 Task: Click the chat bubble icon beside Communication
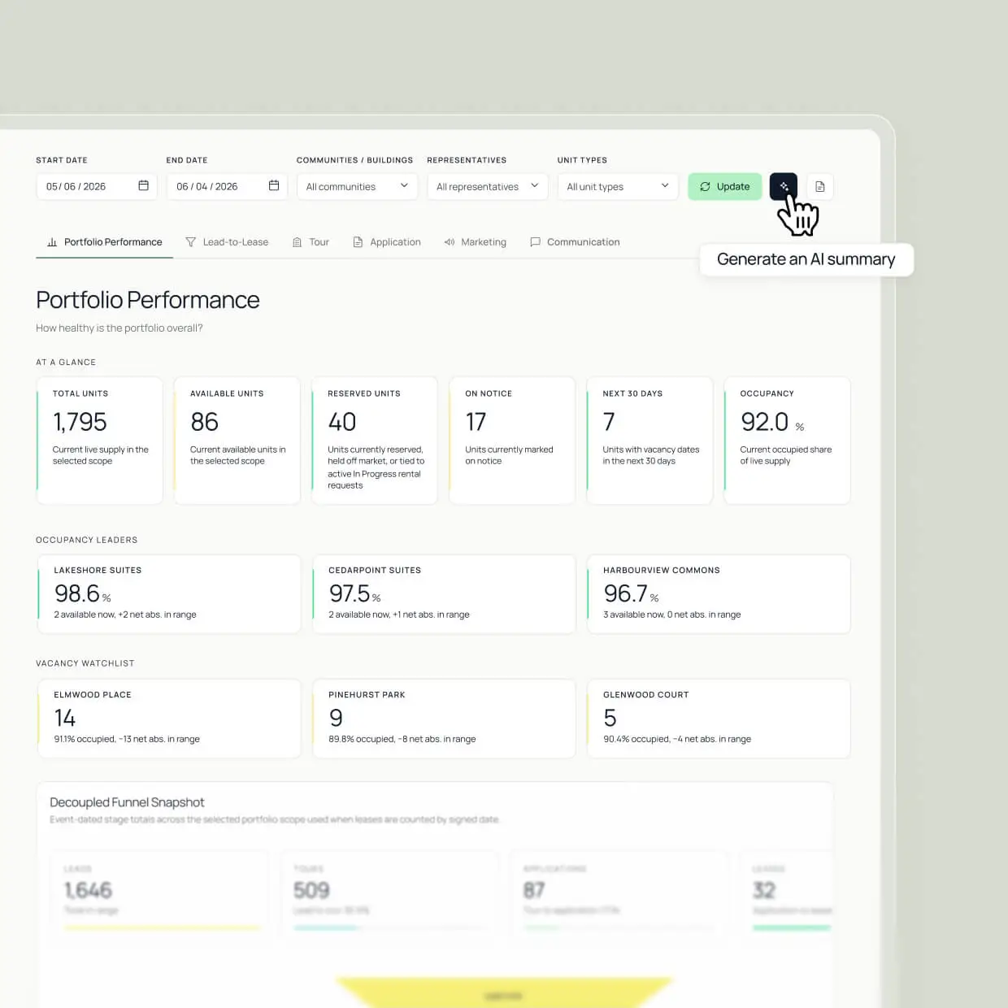click(x=535, y=242)
